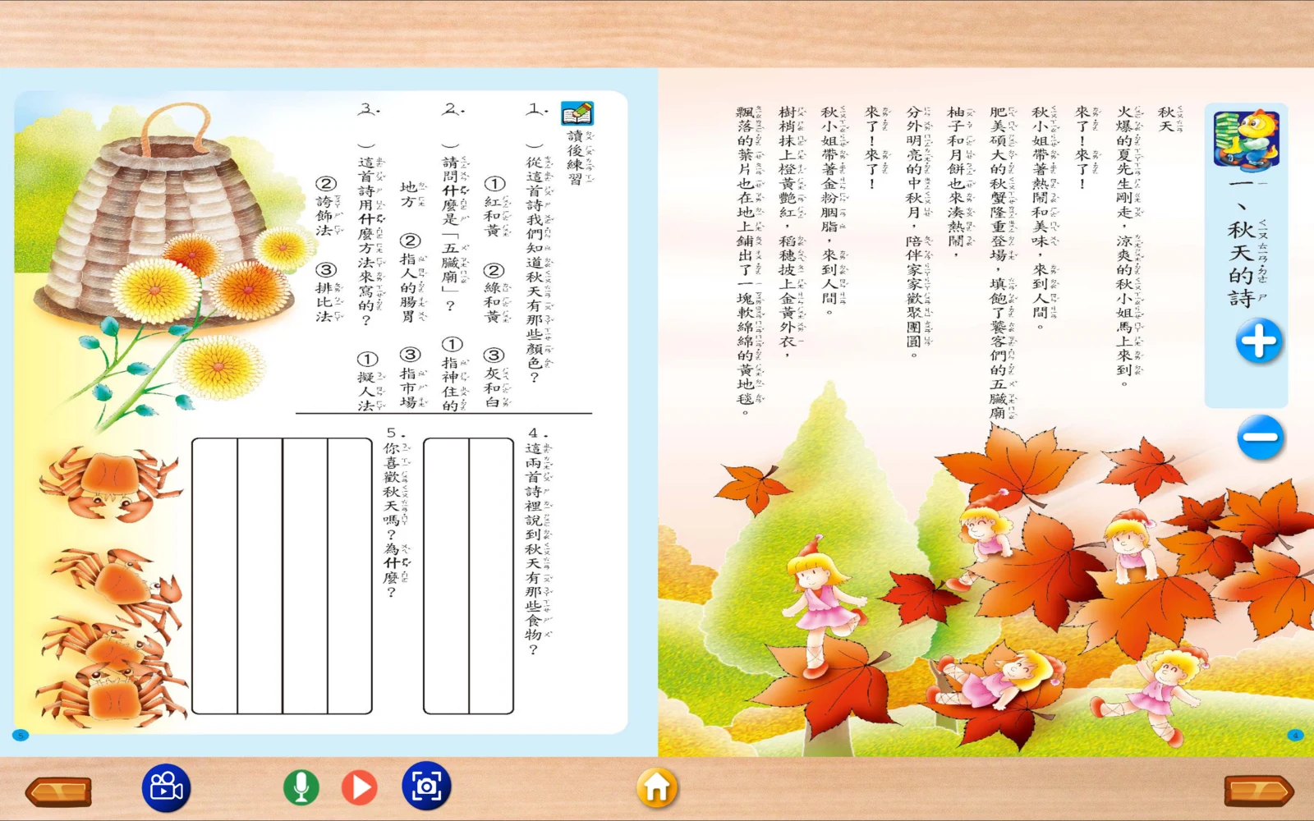Play recording with the red play button
This screenshot has height=821, width=1314.
[x=359, y=787]
